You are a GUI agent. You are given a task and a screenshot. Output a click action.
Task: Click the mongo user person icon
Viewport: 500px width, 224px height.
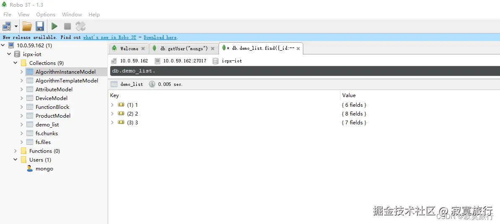(30, 169)
